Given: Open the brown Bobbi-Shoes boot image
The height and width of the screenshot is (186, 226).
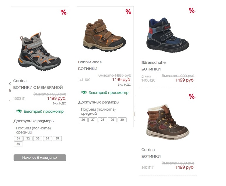Looking at the screenshot, I should (105, 35).
